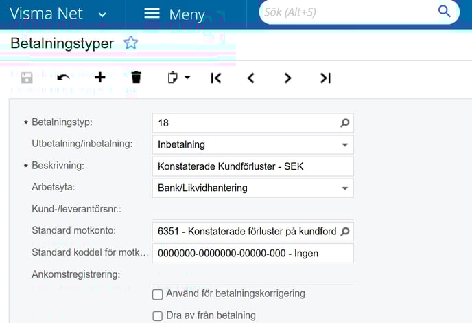Check the Dra av från betalning box
The height and width of the screenshot is (323, 472).
point(157,316)
